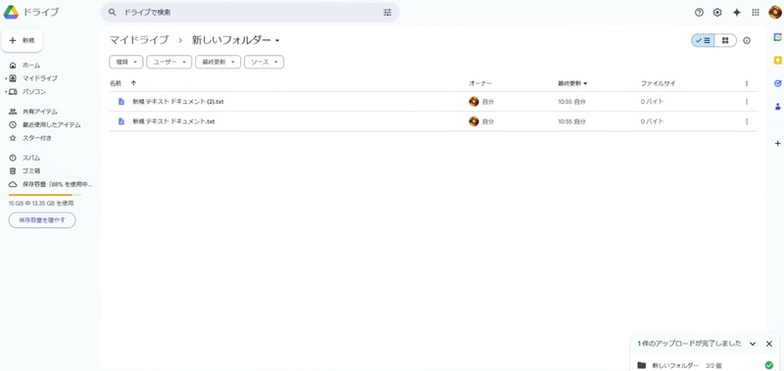The image size is (784, 371).
Task: Click the folder icon in upload notification
Action: coord(642,365)
